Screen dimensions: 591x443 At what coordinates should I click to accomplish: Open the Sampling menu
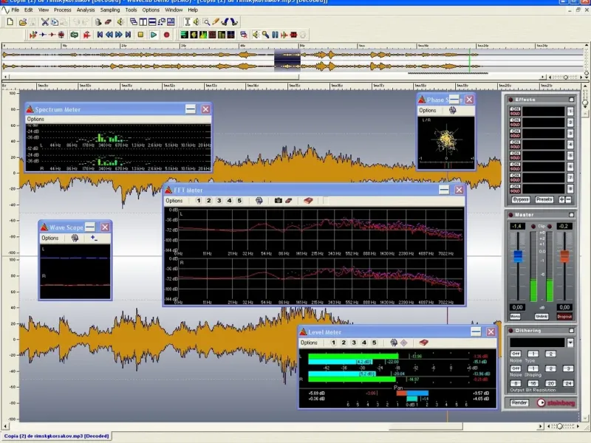110,10
